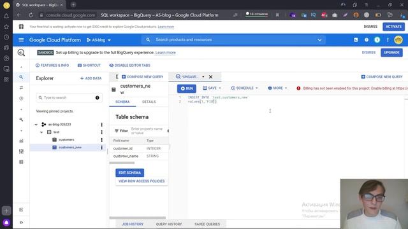Switch to the unsaved query editor tab
Image resolution: width=408 pixels, height=229 pixels.
[x=187, y=76]
